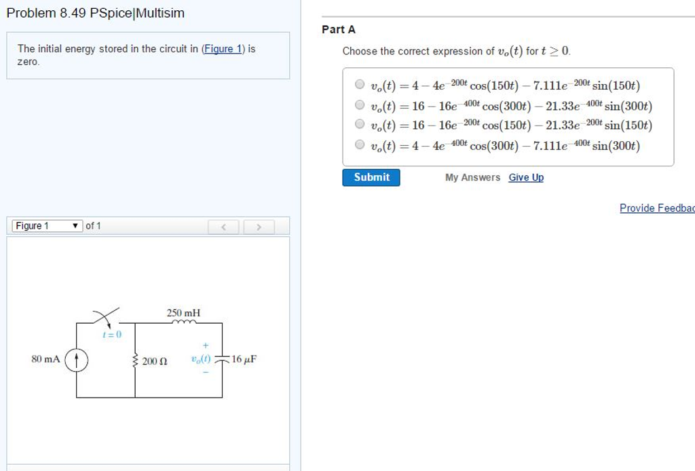Click My Answers next to Submit
Image resolution: width=695 pixels, height=471 pixels.
coord(472,177)
